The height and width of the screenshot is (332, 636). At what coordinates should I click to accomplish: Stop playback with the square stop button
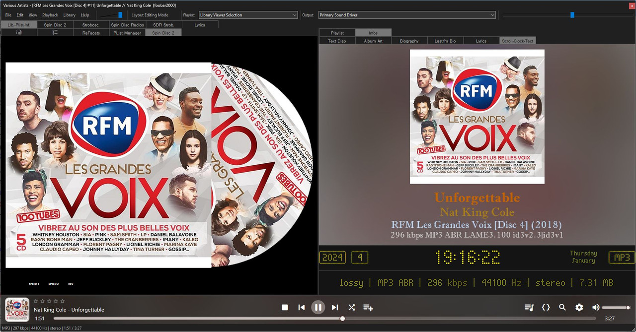click(x=285, y=307)
